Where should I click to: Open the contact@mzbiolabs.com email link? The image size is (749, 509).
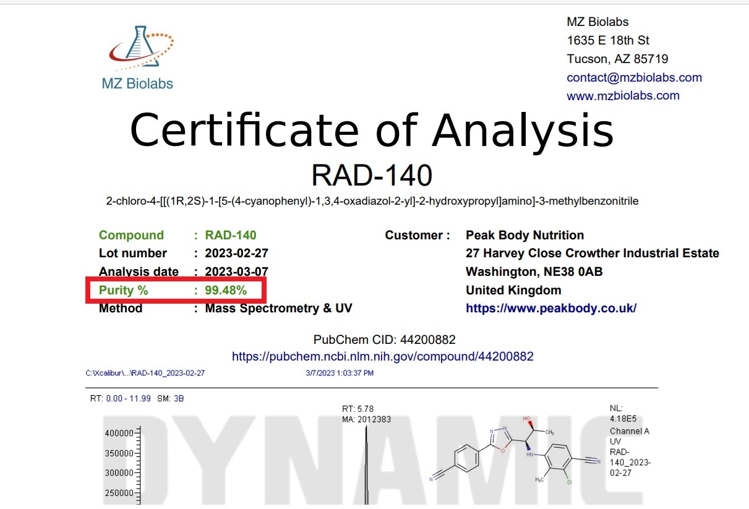634,77
